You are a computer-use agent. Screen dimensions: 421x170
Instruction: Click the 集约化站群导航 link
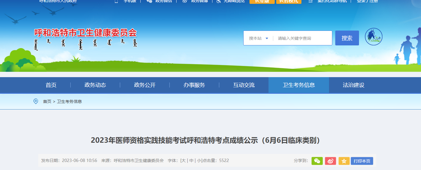[332, 1]
